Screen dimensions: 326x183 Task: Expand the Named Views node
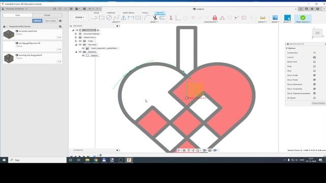point(76,37)
